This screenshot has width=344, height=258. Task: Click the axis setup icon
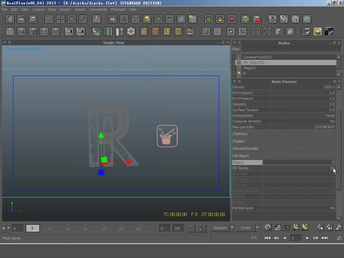tap(96, 19)
